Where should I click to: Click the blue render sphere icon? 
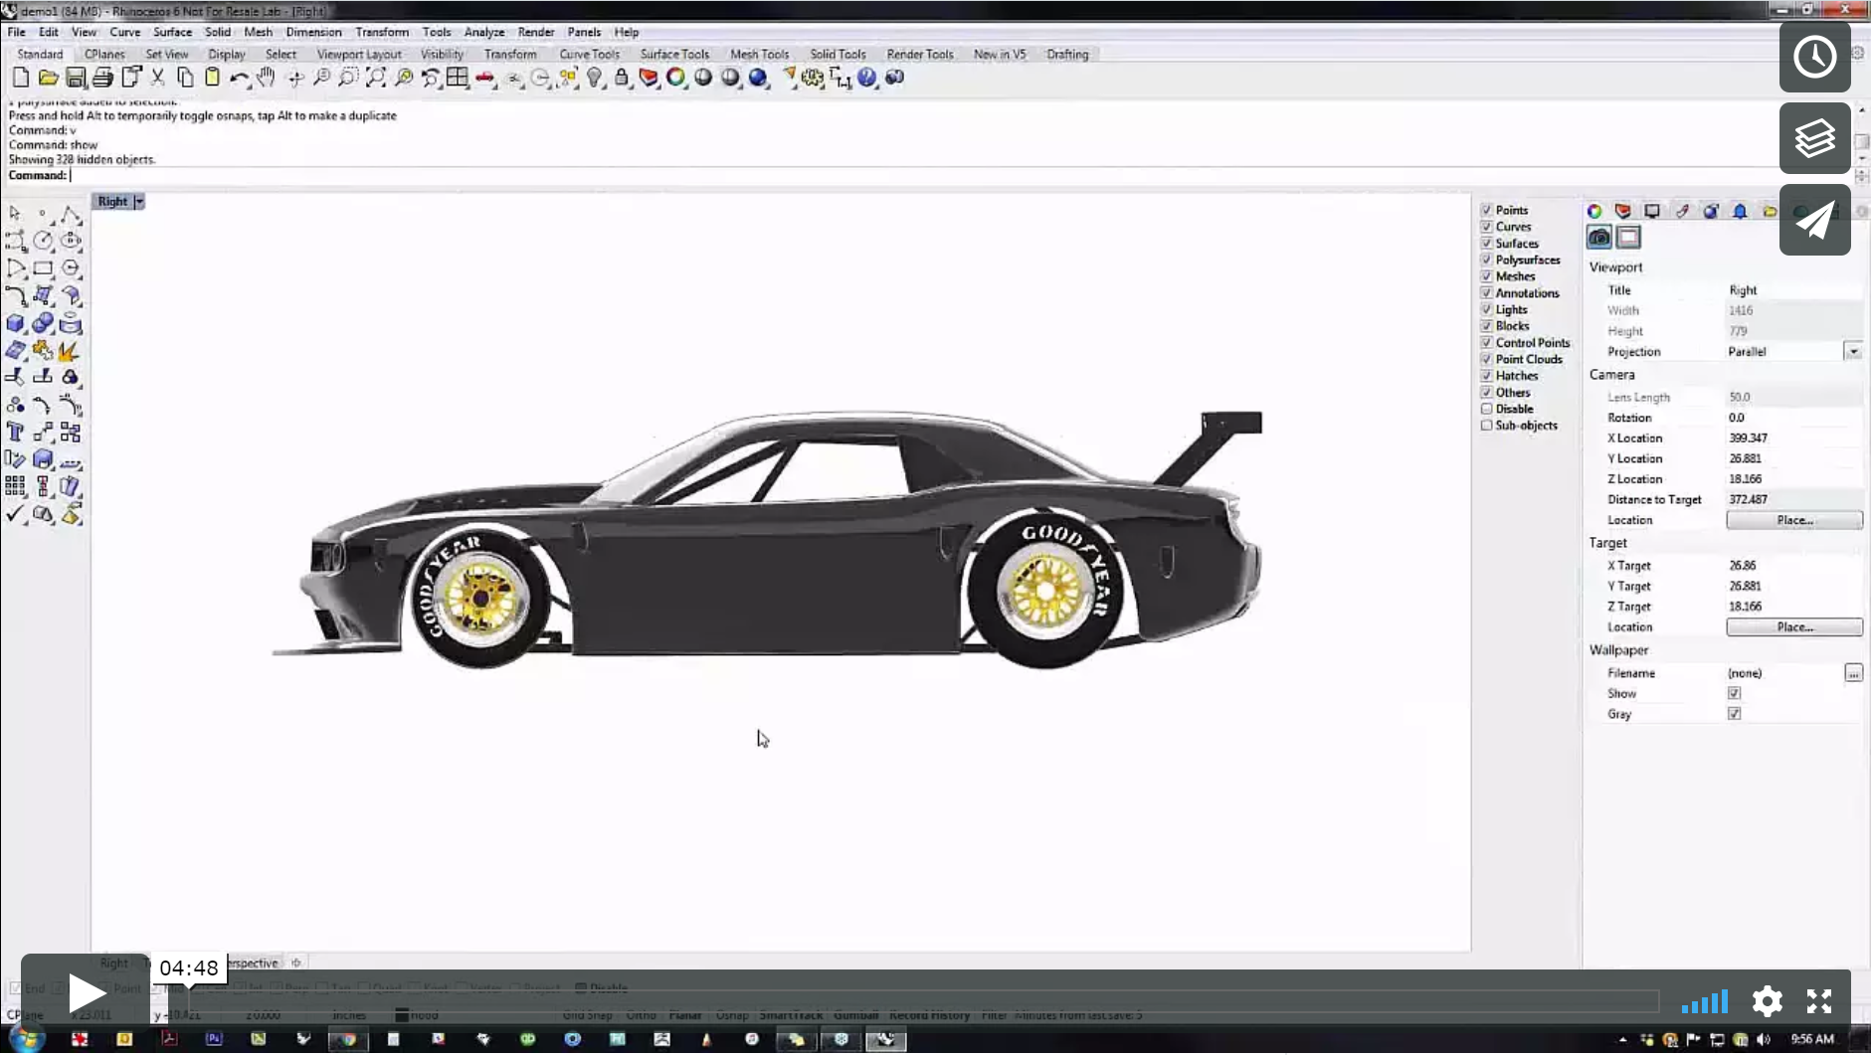click(758, 78)
